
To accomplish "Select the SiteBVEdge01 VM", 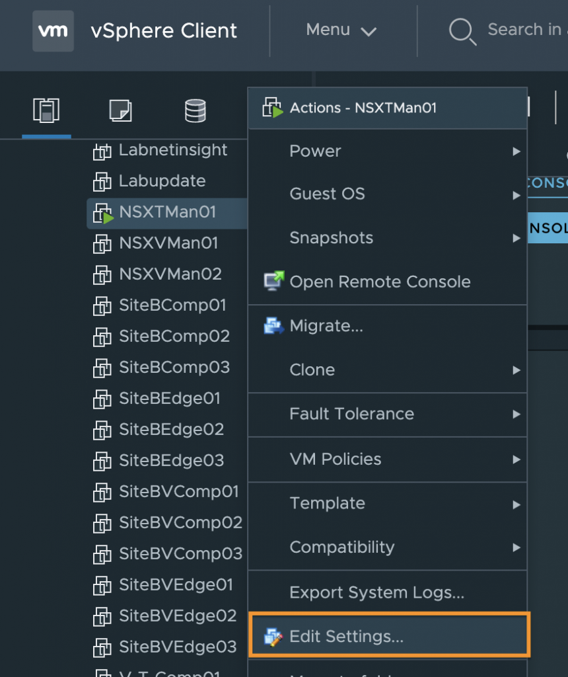I will coord(176,585).
